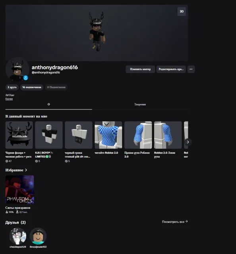236x254 pixels.
Task: Click the profile avatar headshot circle
Action: tap(17, 69)
